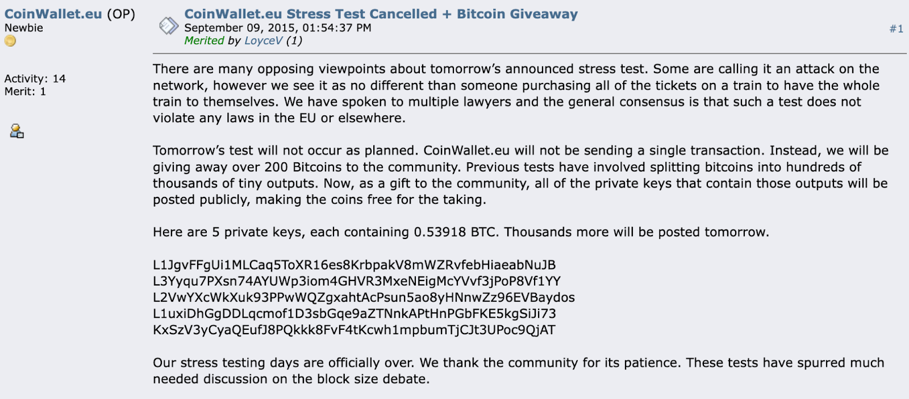Image resolution: width=909 pixels, height=399 pixels.
Task: Click the "Merit: 1" text in sidebar
Action: (x=25, y=91)
